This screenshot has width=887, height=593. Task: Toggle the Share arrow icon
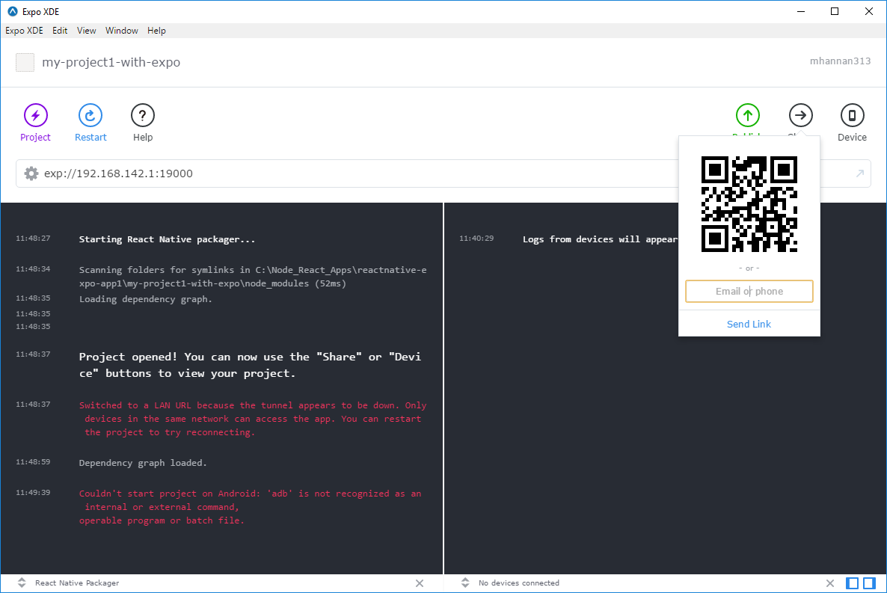coord(800,115)
